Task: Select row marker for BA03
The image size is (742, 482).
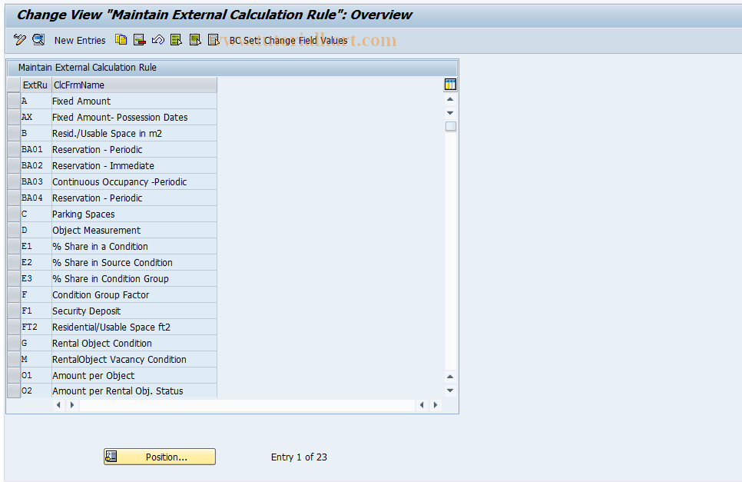Action: (x=14, y=181)
